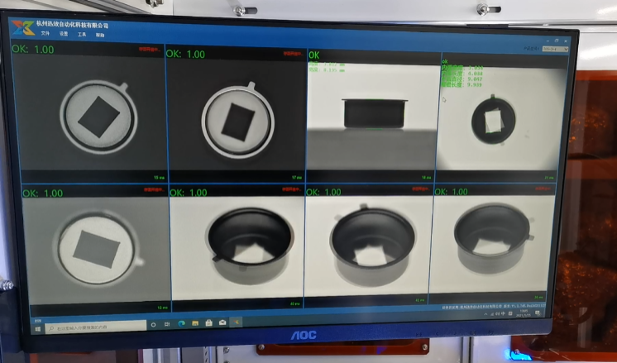This screenshot has height=363, width=617.
Task: Click the bottom-left view's 'OK: 1.00' result
Action: click(43, 193)
